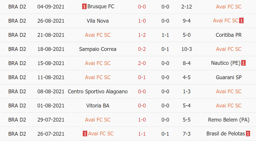Click the red card badge beside Brasil de Pelotas

[x=248, y=134]
